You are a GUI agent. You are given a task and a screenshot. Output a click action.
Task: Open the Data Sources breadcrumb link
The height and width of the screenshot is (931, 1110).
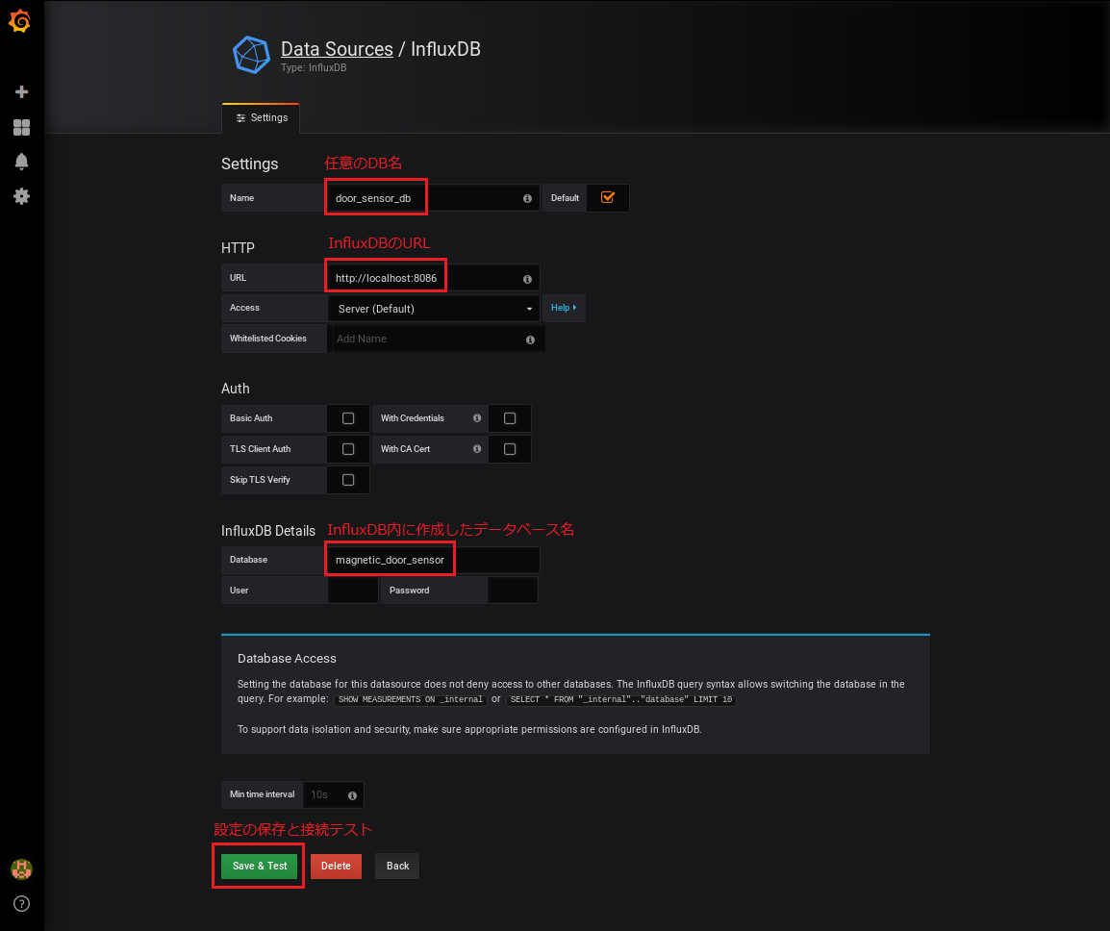[x=337, y=49]
